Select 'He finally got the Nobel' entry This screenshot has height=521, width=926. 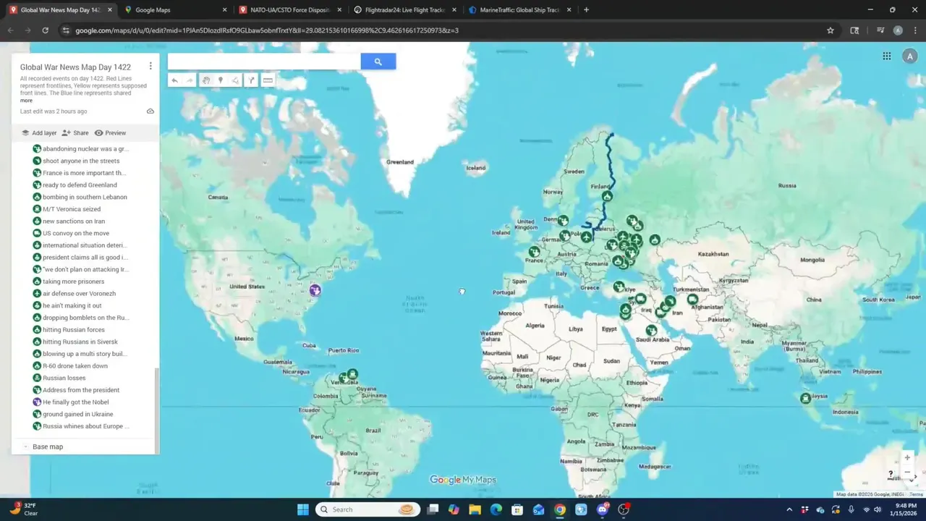tap(76, 402)
